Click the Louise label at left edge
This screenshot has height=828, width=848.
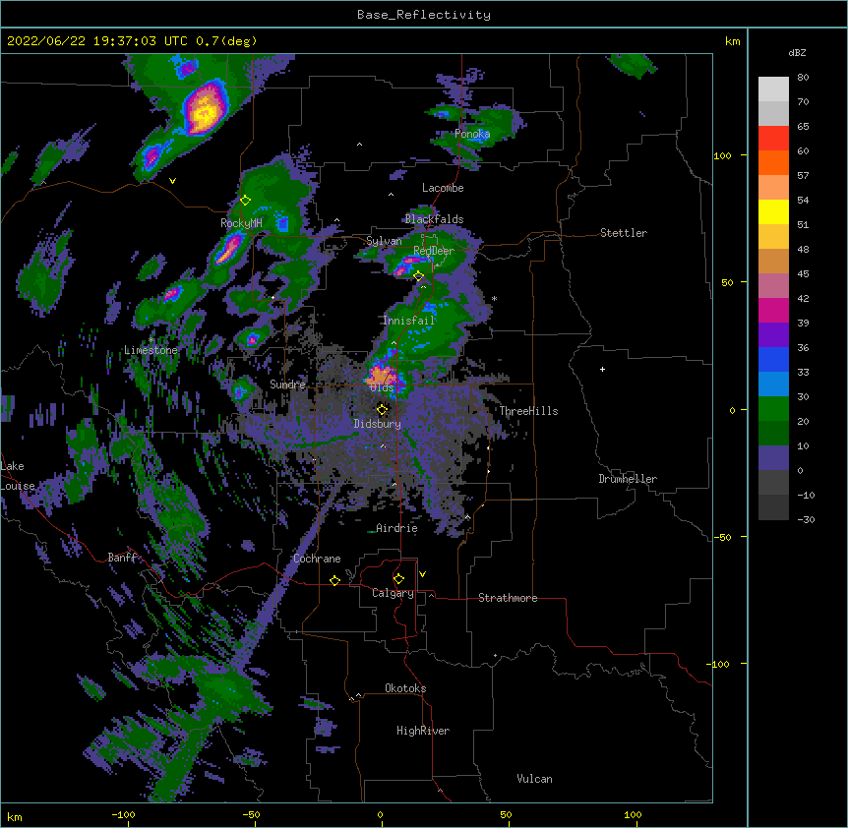pos(18,486)
